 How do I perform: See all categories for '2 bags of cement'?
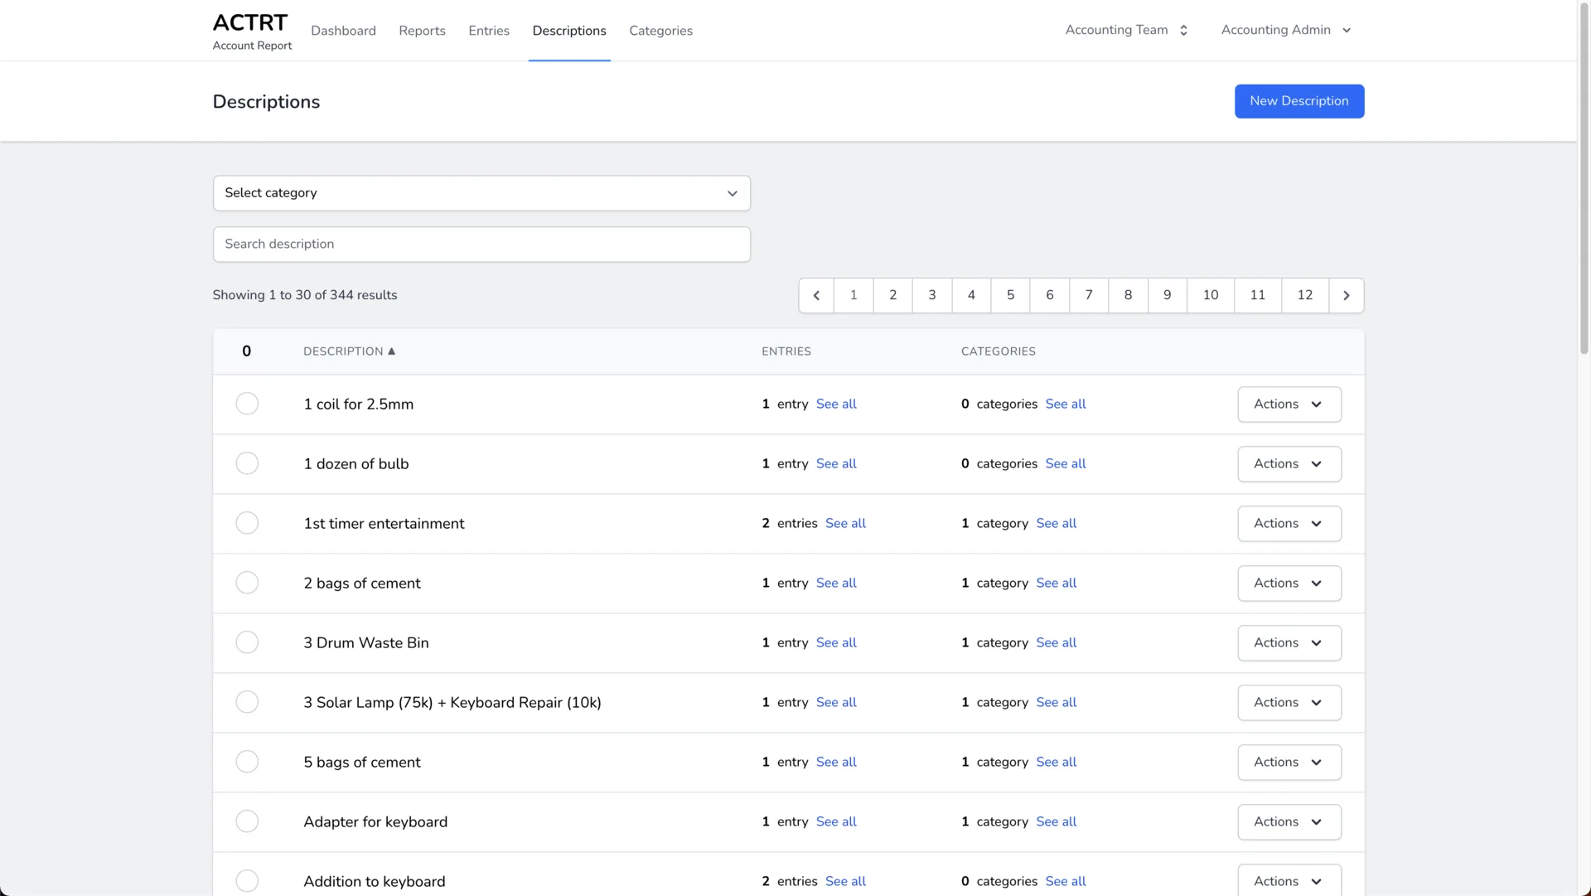(1057, 584)
